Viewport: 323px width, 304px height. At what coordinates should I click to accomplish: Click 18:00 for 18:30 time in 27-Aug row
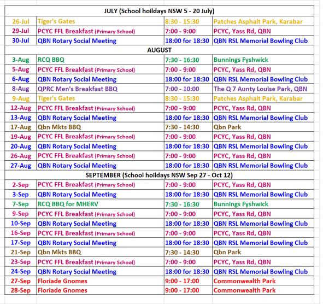[x=188, y=165]
